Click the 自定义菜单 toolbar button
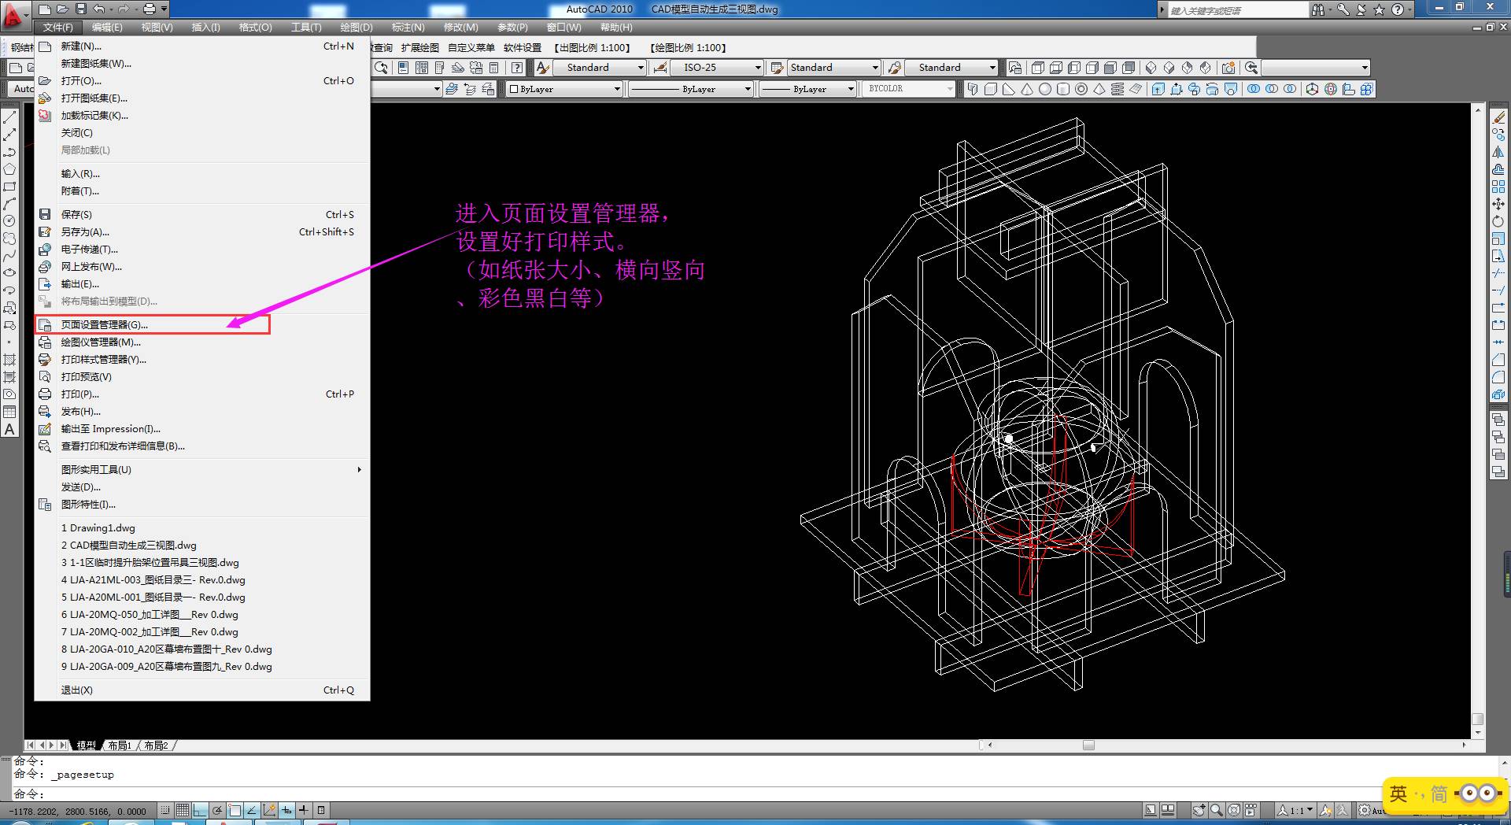Image resolution: width=1511 pixels, height=825 pixels. (x=471, y=48)
